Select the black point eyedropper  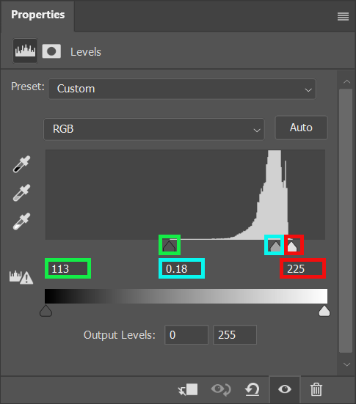(22, 164)
